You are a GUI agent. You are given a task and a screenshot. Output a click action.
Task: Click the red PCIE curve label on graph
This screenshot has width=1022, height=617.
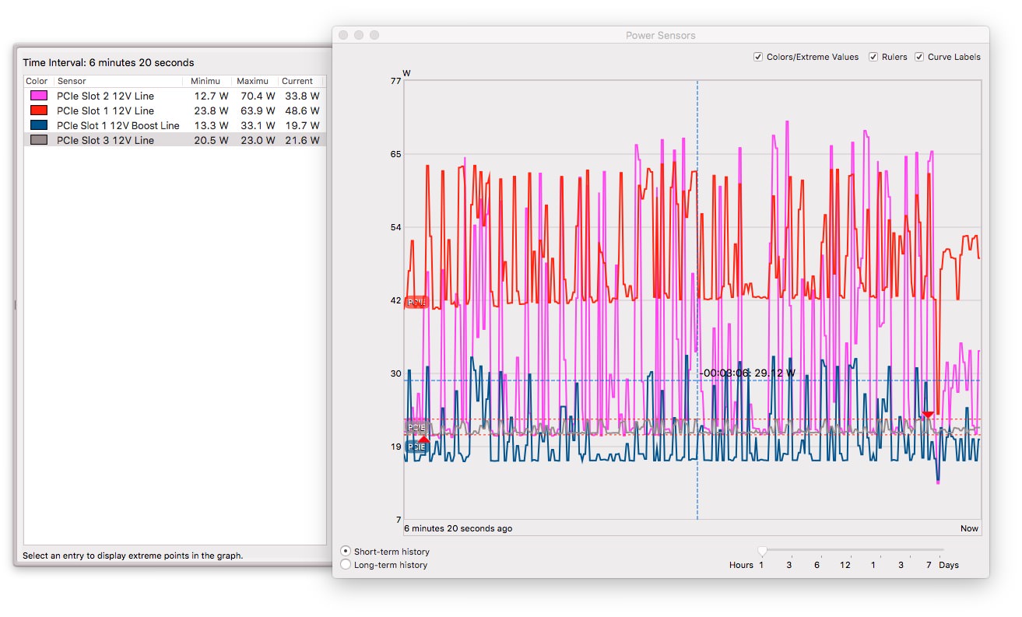(416, 303)
